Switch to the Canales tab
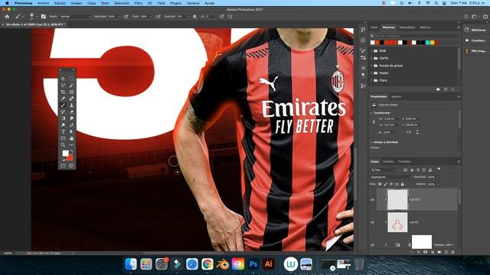This screenshot has width=490, height=275. click(x=388, y=161)
